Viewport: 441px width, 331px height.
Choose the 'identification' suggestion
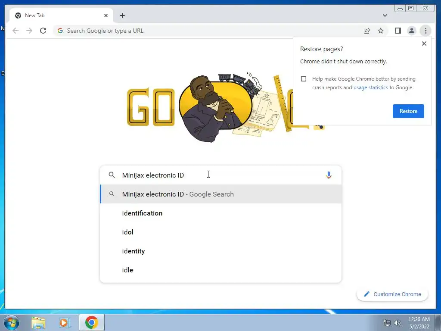point(221,213)
